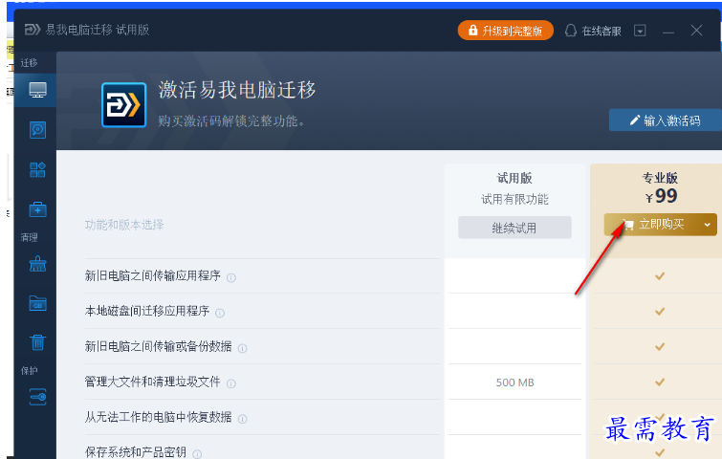Screen dimensions: 722x459
Task: Click the continue trial button
Action: pyautogui.click(x=514, y=228)
